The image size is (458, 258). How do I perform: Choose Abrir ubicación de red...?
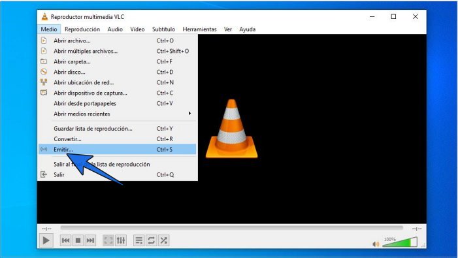click(117, 82)
